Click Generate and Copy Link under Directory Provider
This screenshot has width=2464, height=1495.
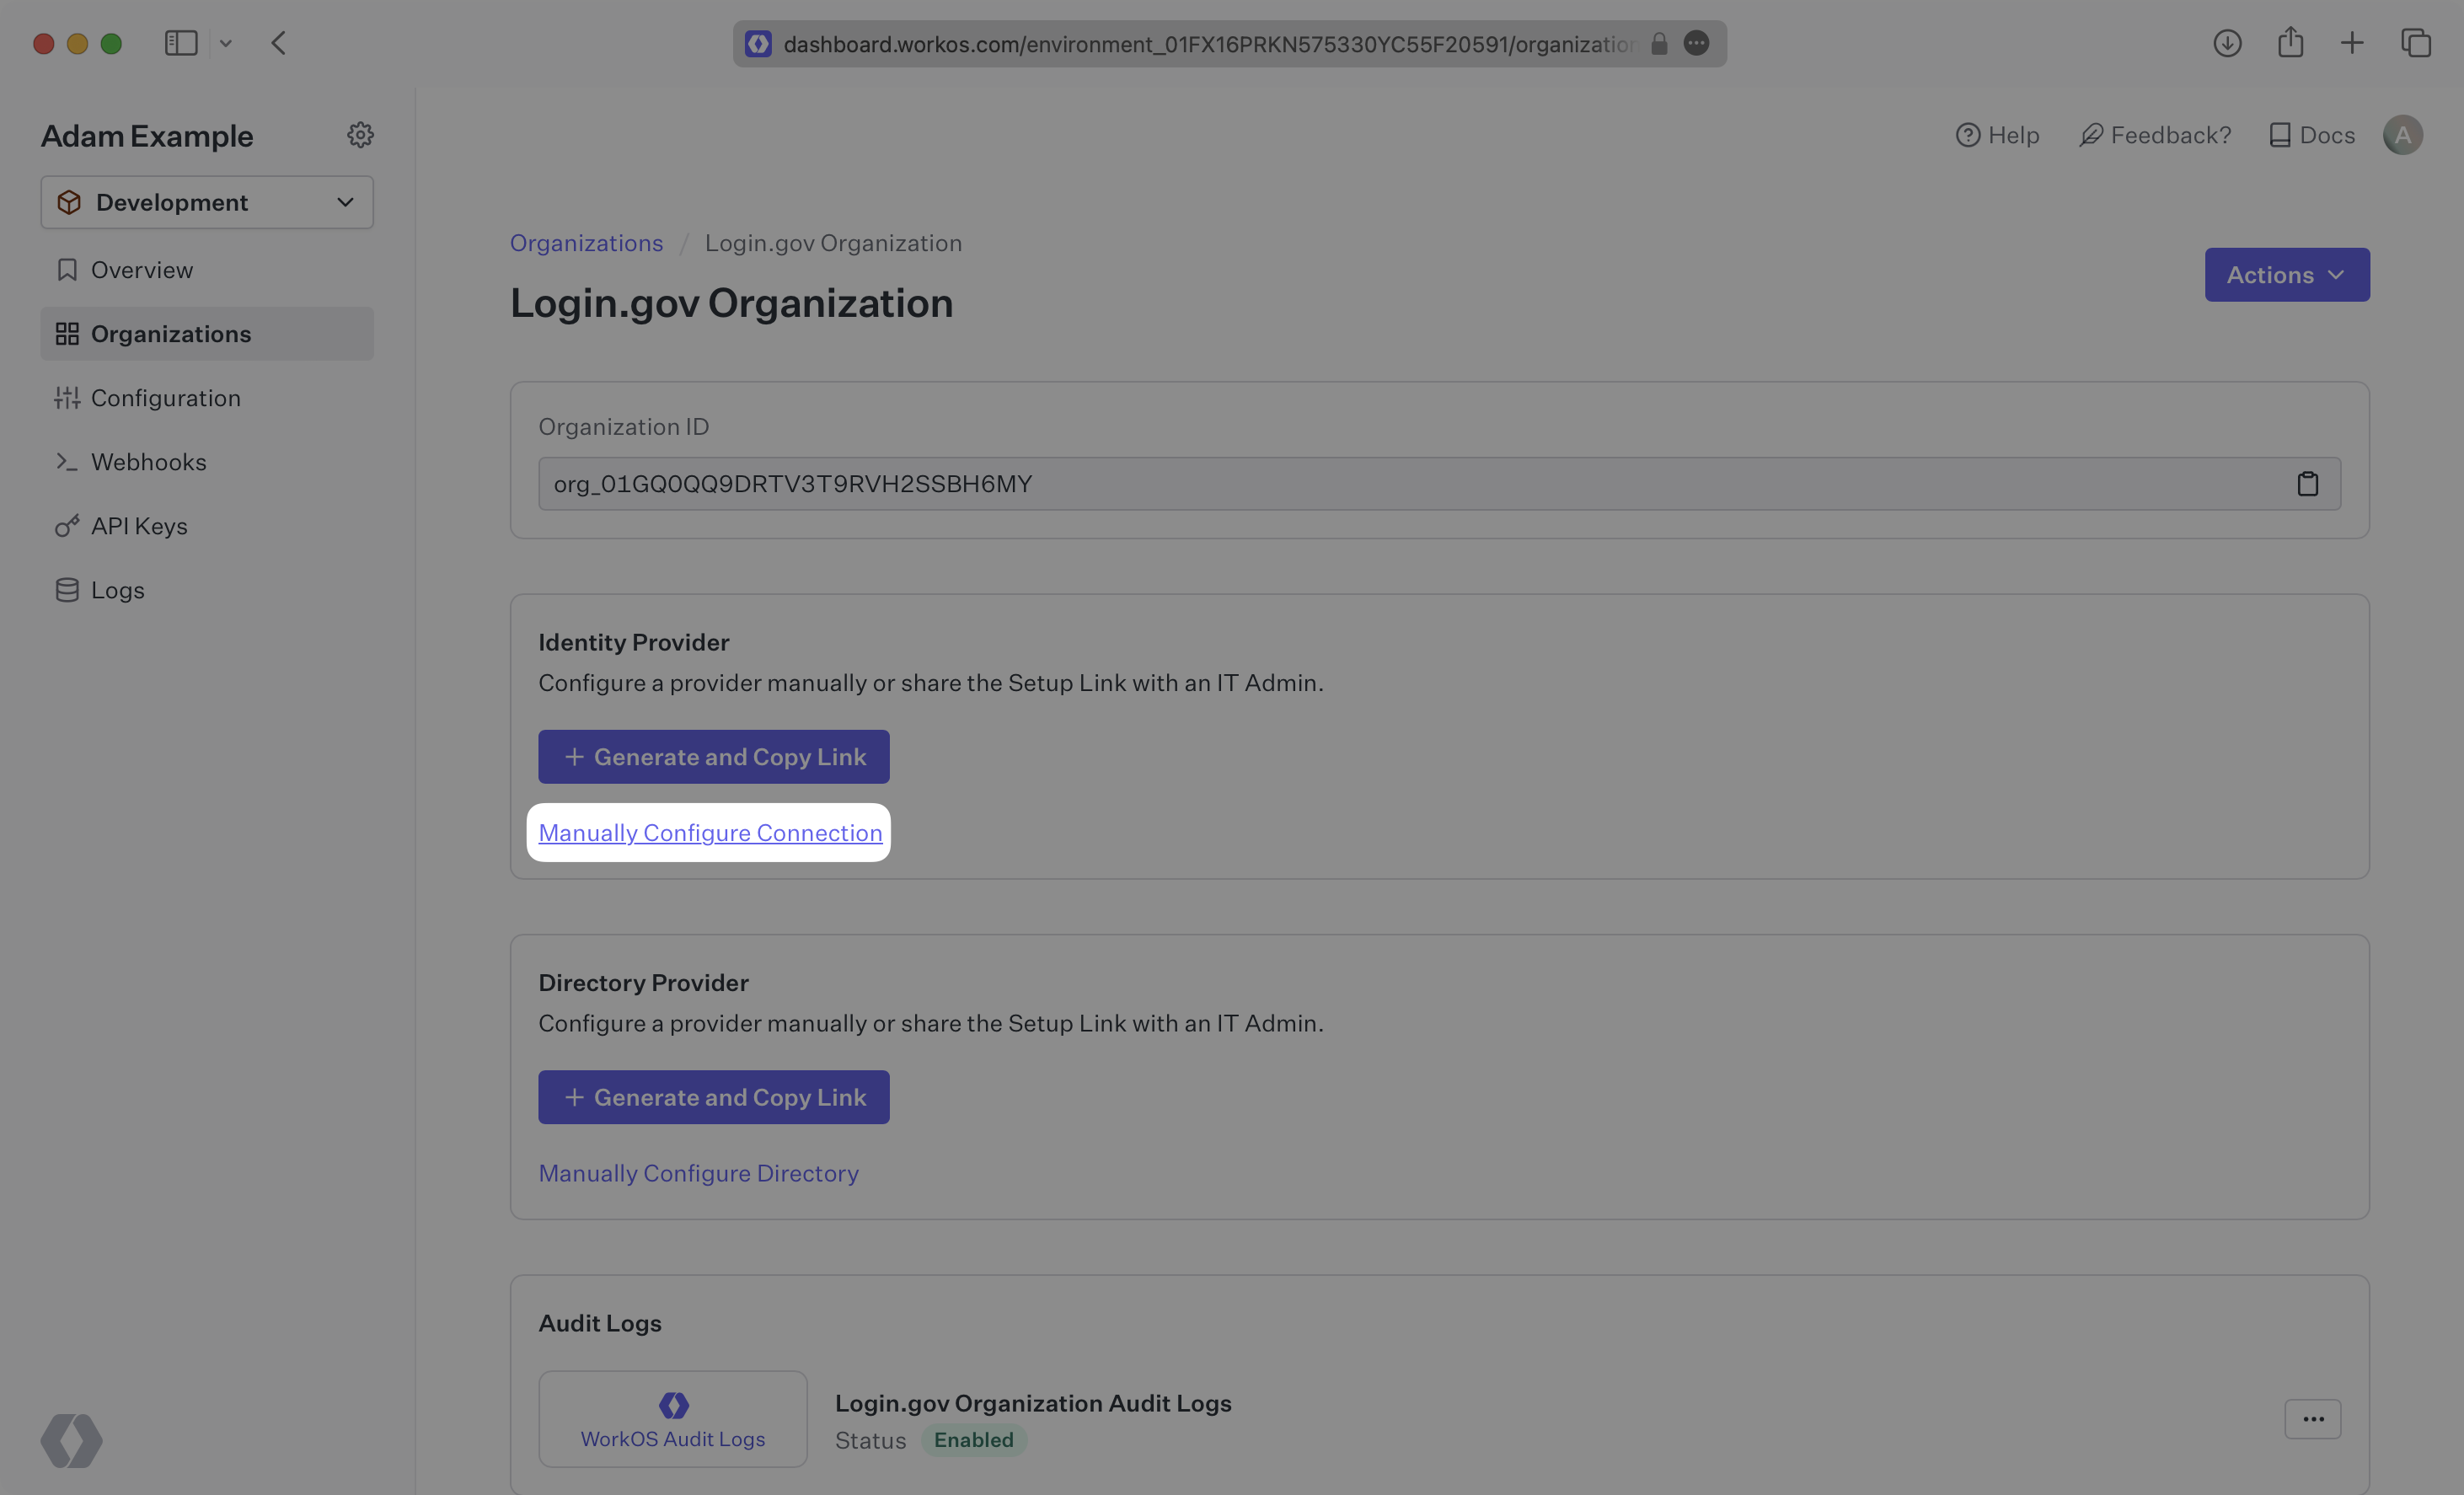[713, 1097]
